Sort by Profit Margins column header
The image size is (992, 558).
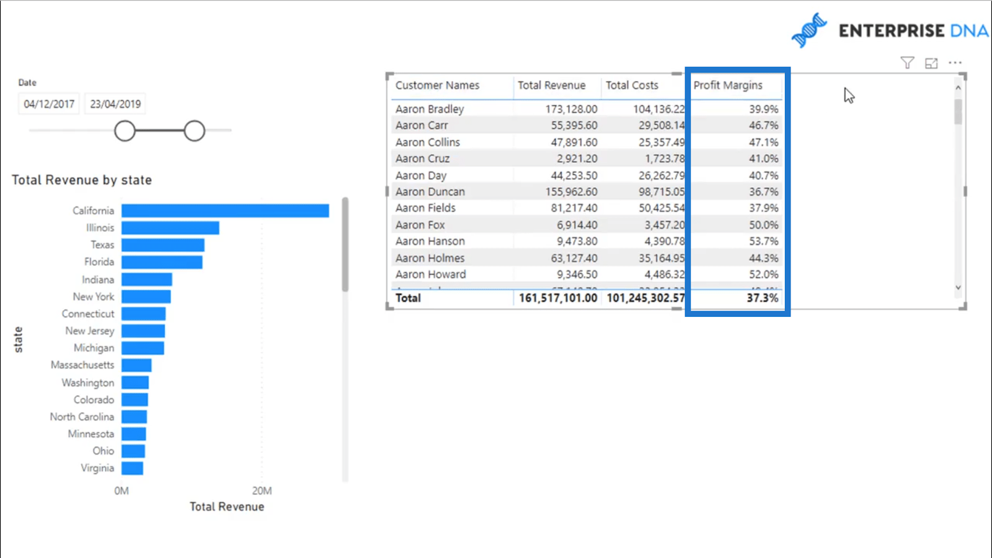728,85
